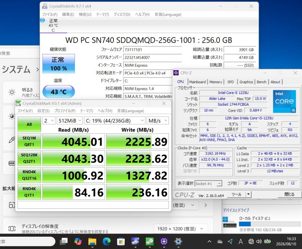This screenshot has height=249, width=302.
Task: Open プロファイル(P) menu in CrystalDiskMark
Action: coord(65,111)
